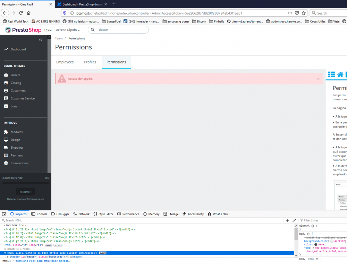Image resolution: width=347 pixels, height=262 pixels.
Task: Expand the font property triangle
Action: 313,248
